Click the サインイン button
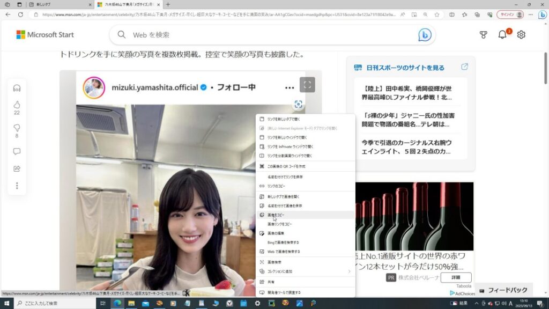The image size is (549, 309). pyautogui.click(x=510, y=14)
